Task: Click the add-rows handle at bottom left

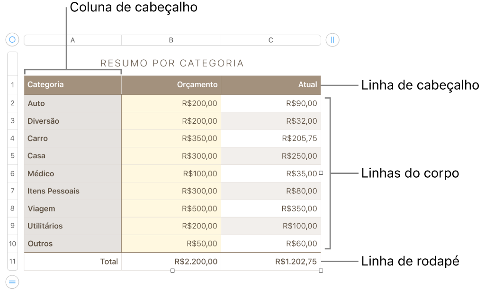Action: (x=12, y=281)
